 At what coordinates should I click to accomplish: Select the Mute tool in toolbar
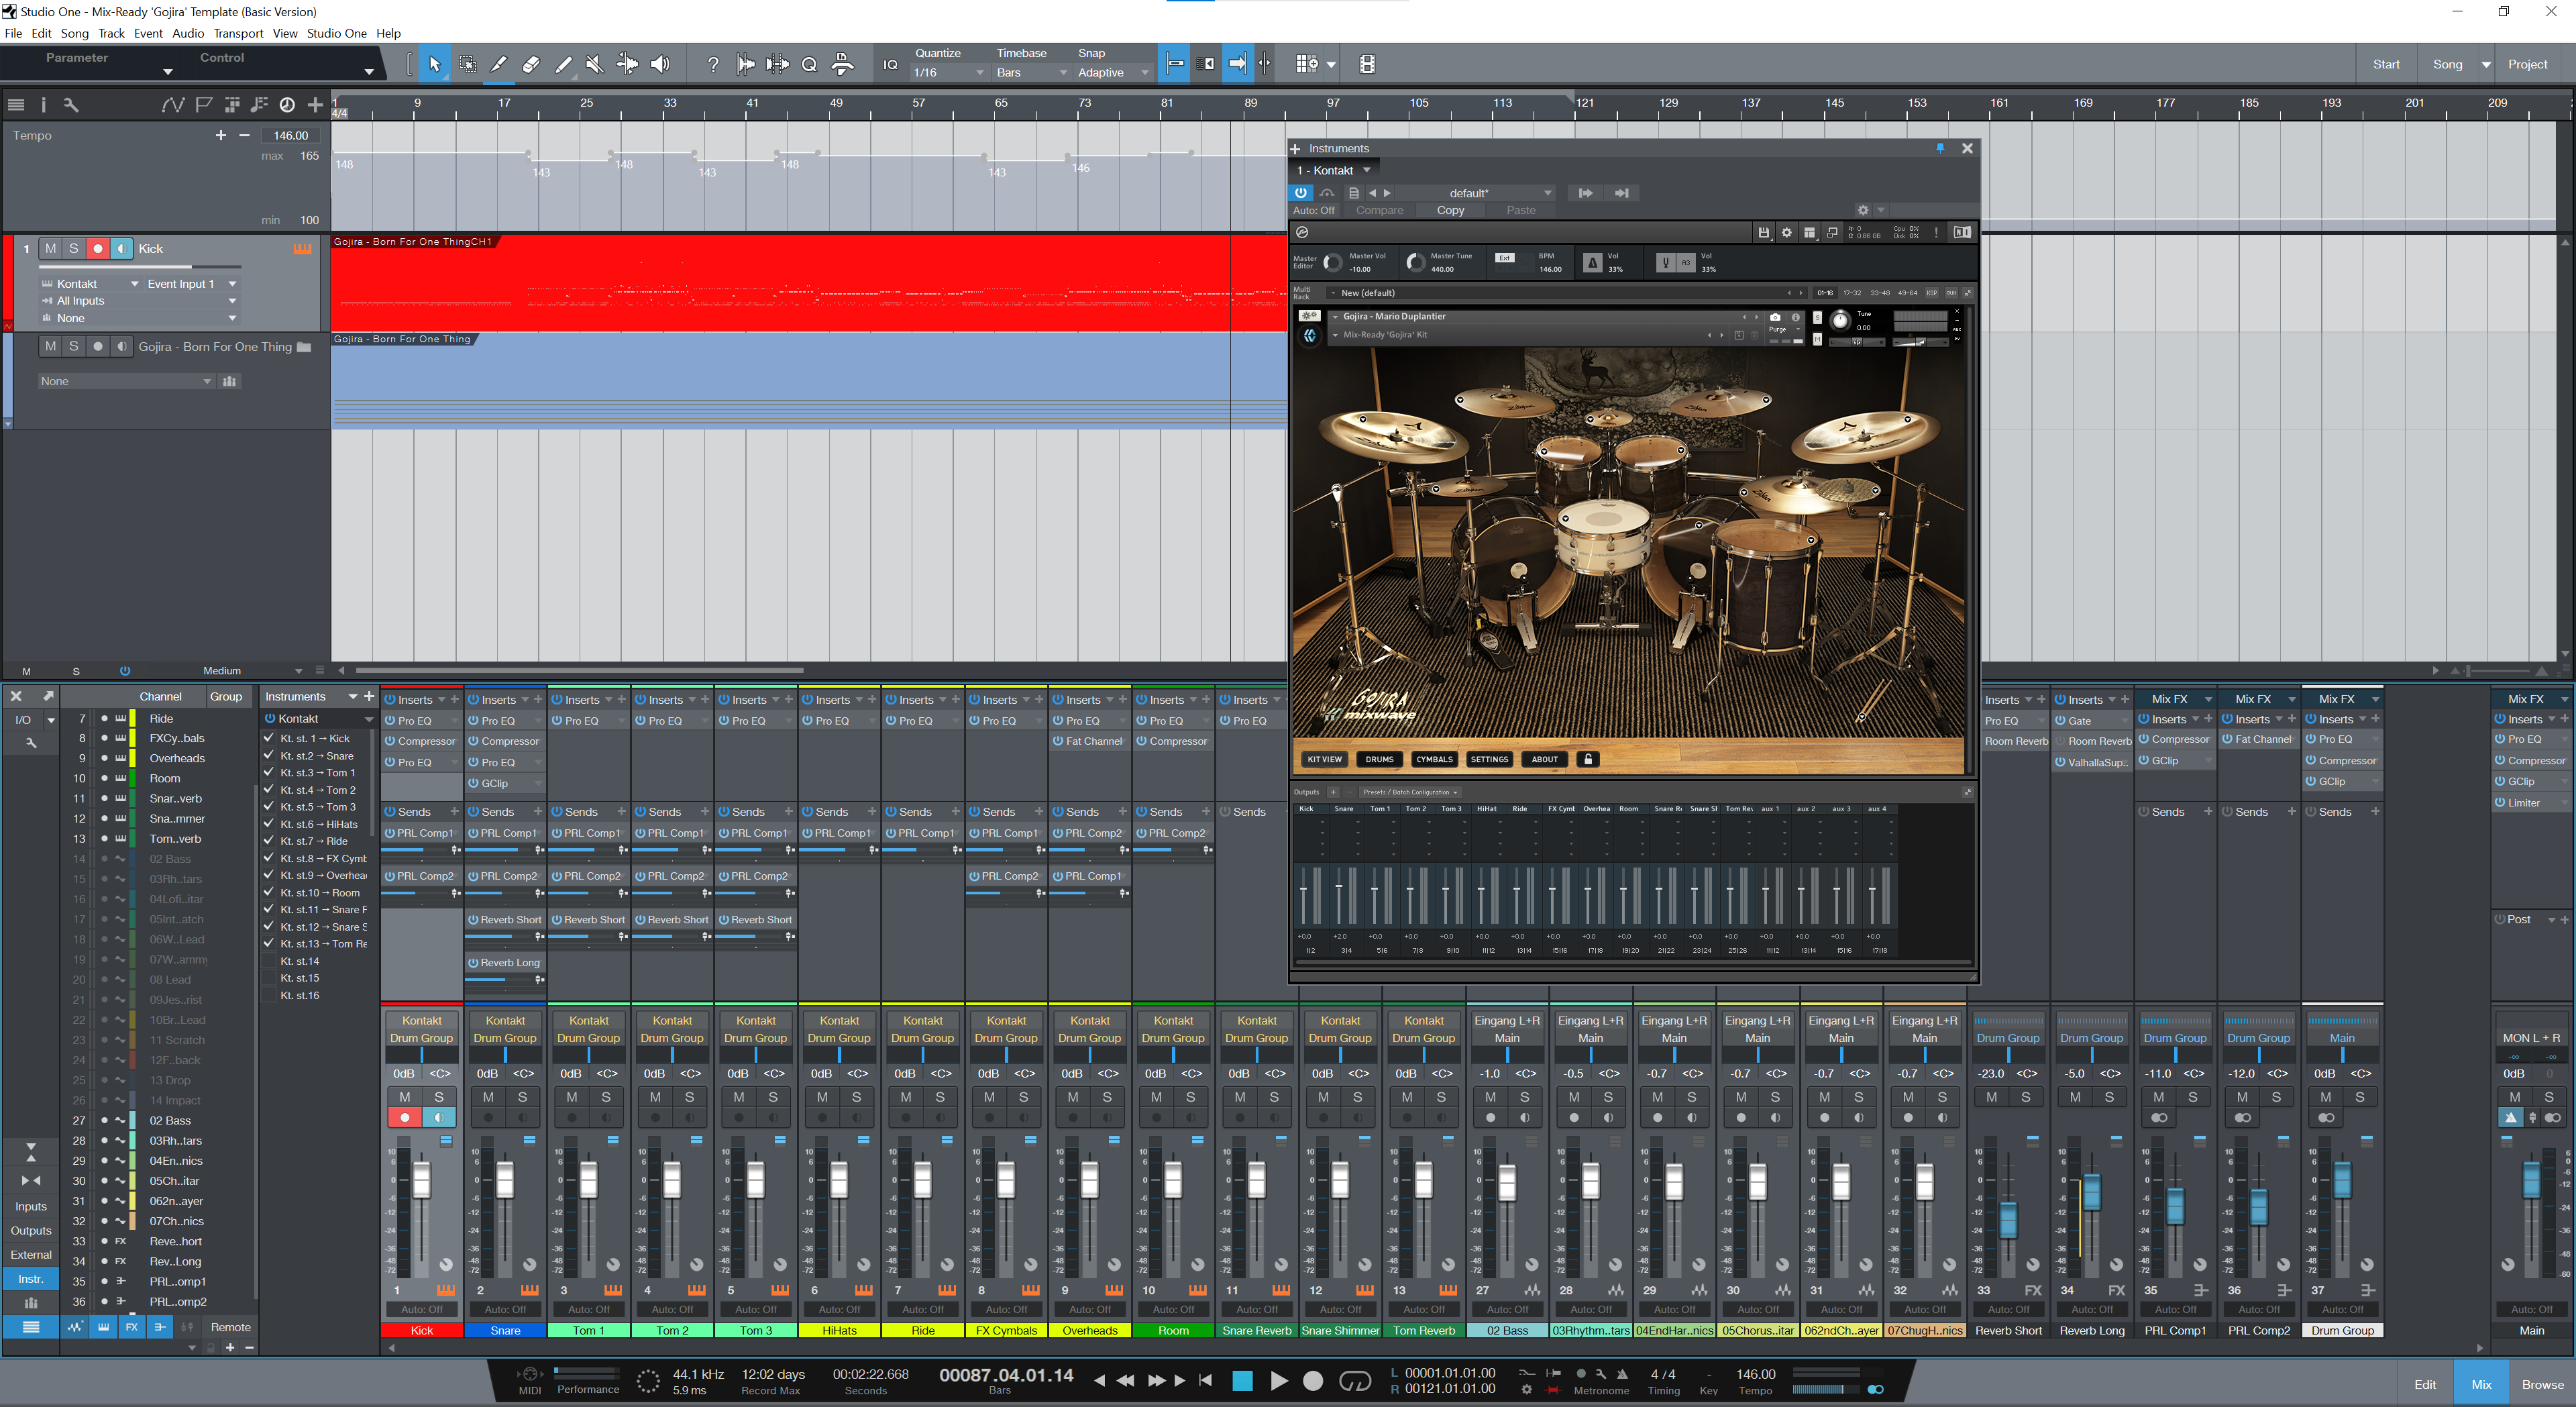(x=595, y=65)
